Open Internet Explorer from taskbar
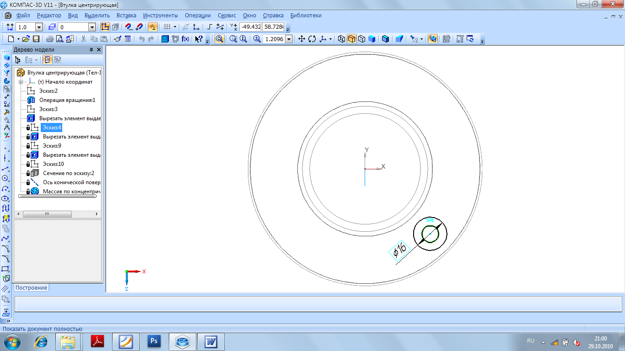Screen dimensions: 625x351 pyautogui.click(x=41, y=341)
